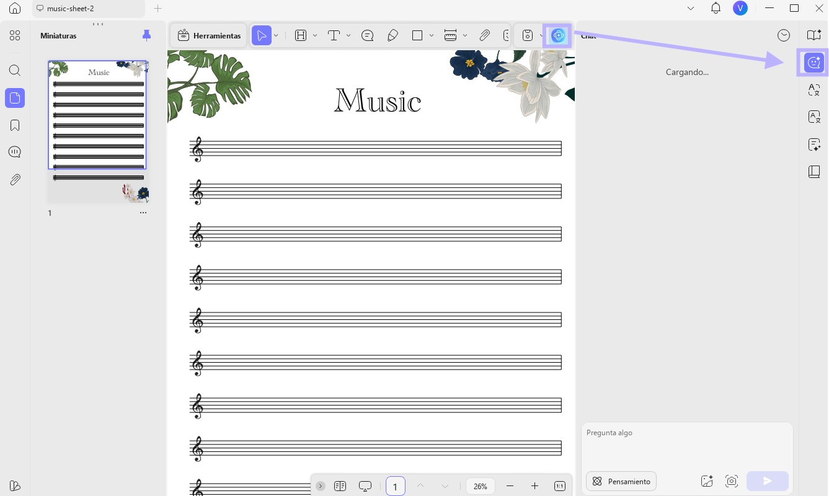Open the AI summary note icon
The height and width of the screenshot is (496, 829).
pos(814,144)
